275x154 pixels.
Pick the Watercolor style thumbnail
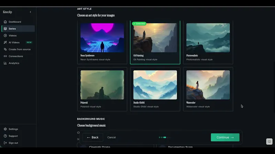tap(208, 85)
